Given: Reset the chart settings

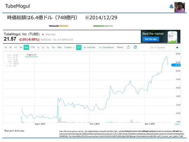Looking at the screenshot, I should point(120,47).
